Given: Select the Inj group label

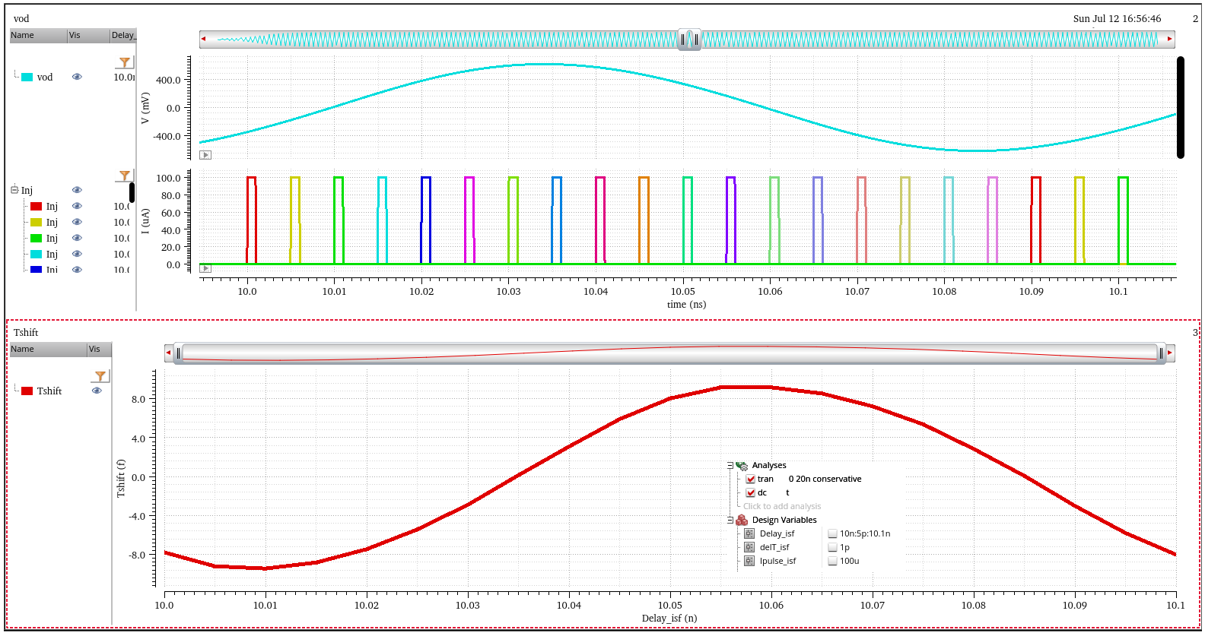Looking at the screenshot, I should click(27, 190).
